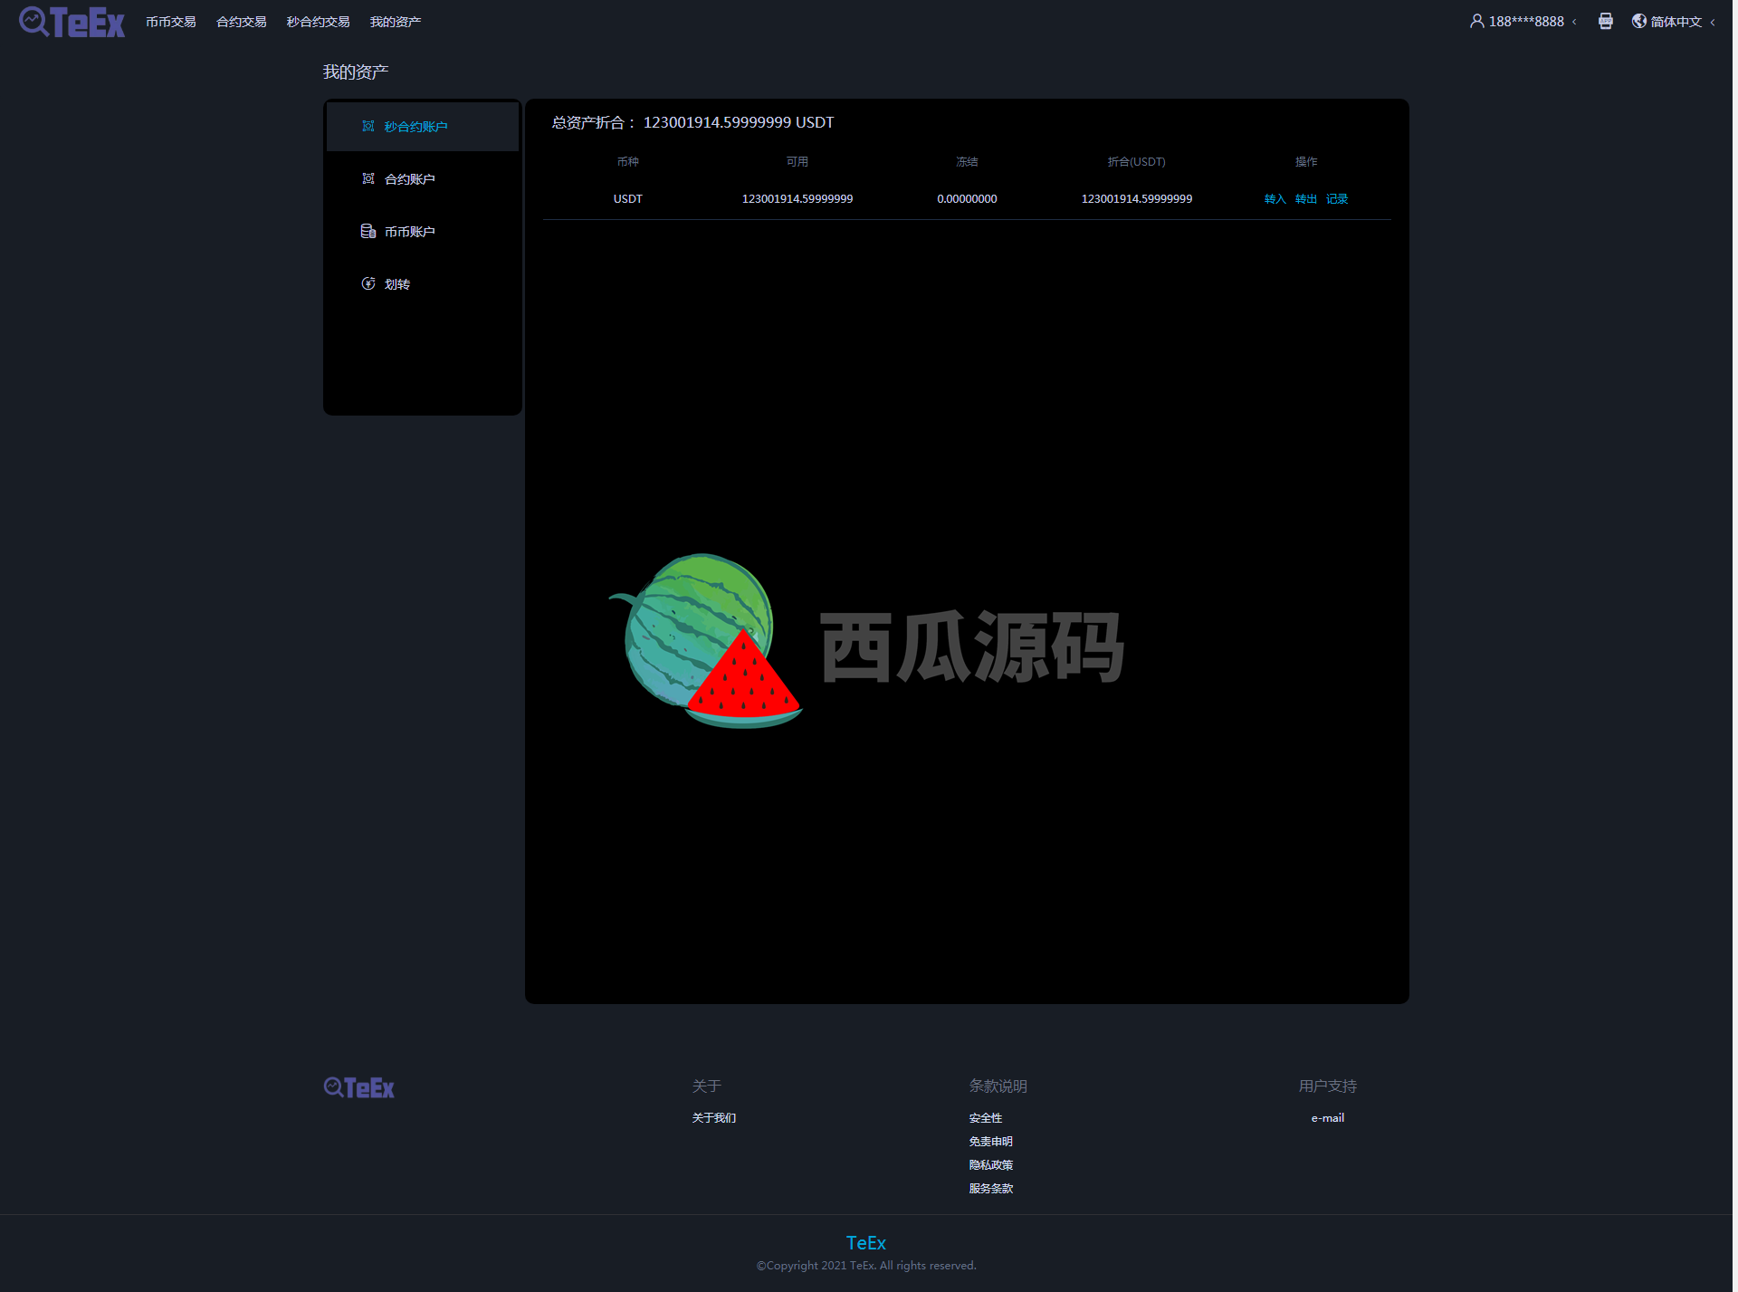Click frozen amount 0.00000000
The image size is (1738, 1292).
[x=967, y=199]
